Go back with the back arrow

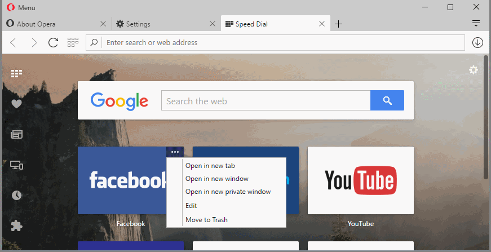click(x=13, y=42)
